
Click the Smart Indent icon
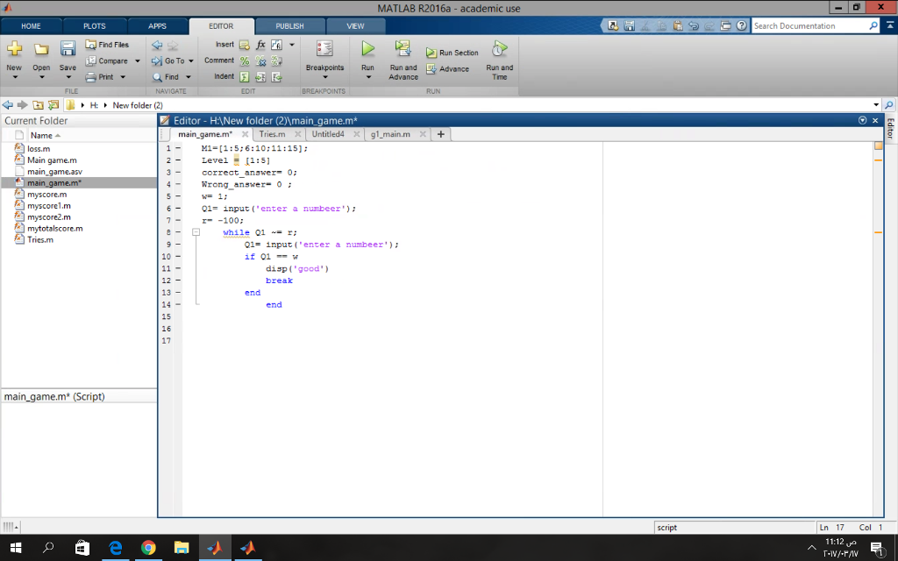[245, 77]
